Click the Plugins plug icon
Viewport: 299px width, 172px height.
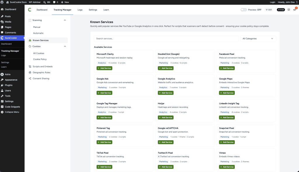click(2, 85)
